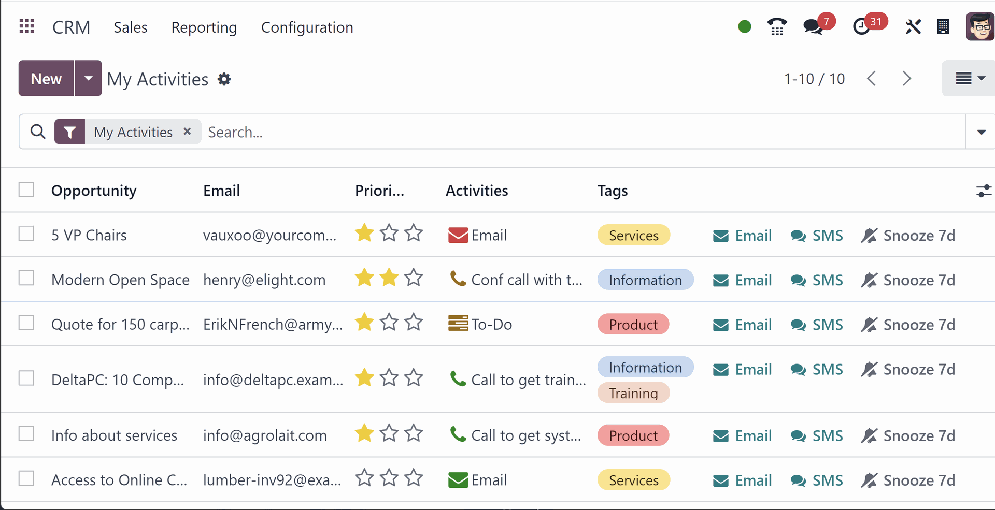This screenshot has height=510, width=995.
Task: Click the green online status indicator
Action: 744,26
